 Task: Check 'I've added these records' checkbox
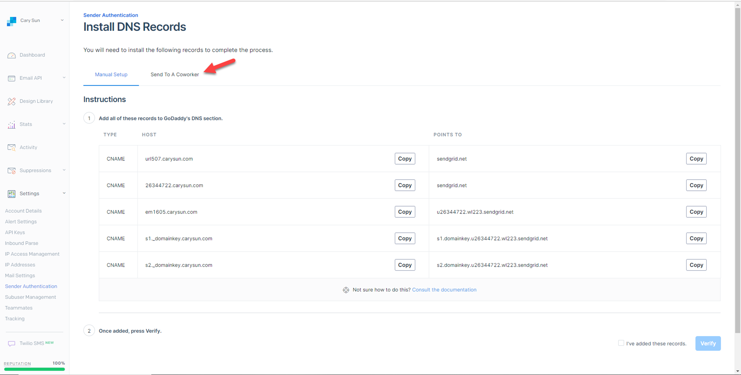click(621, 343)
